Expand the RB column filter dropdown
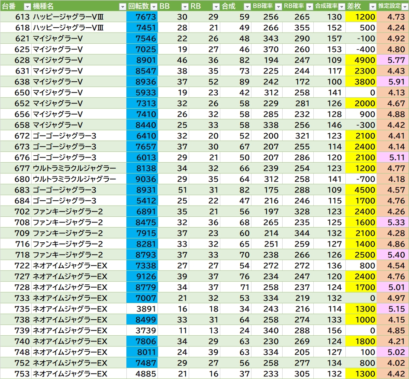409x379 pixels. click(216, 6)
